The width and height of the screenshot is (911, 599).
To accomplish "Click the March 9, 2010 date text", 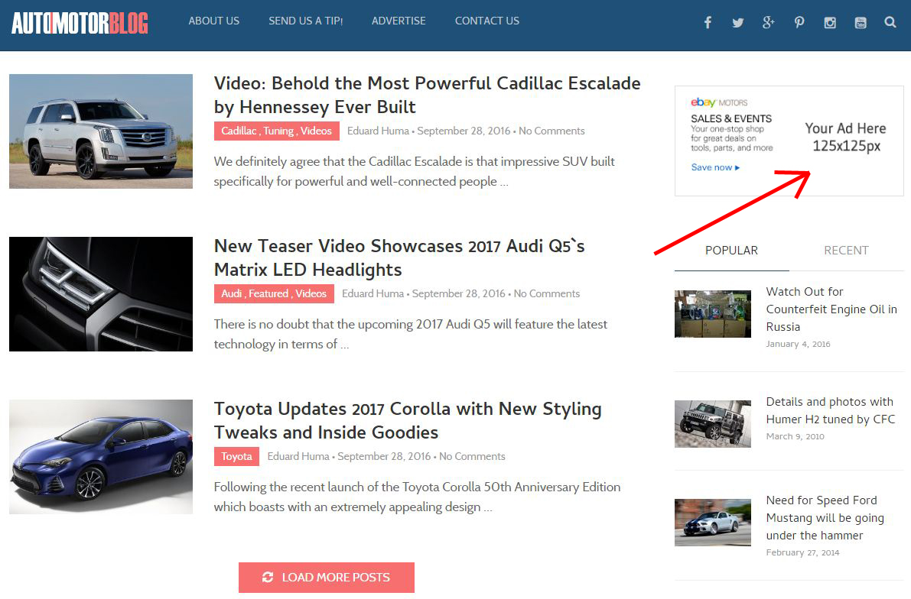I will pos(795,436).
